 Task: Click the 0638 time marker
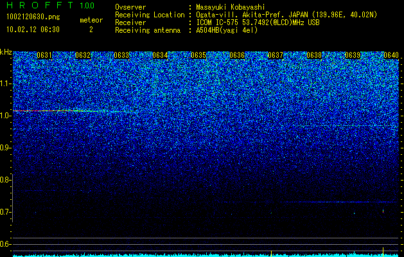[314, 55]
